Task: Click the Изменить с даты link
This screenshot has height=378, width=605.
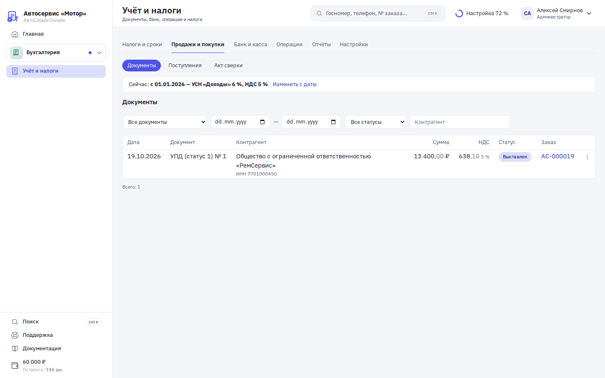Action: click(295, 84)
